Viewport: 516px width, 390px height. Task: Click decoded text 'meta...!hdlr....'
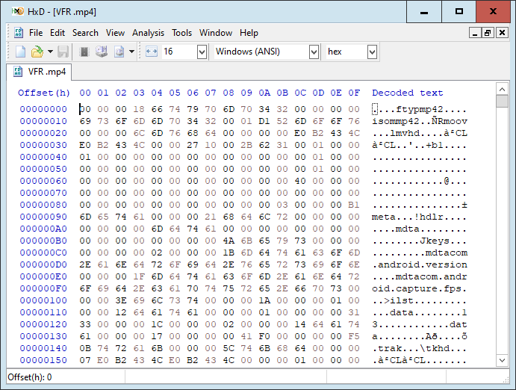[x=420, y=217]
